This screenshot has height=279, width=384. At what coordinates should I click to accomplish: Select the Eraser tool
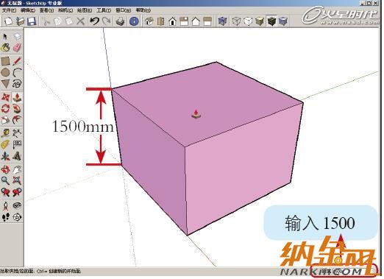[x=17, y=48]
